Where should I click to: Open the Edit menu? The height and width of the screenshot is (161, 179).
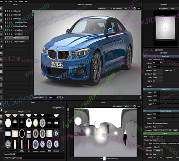point(6,1)
